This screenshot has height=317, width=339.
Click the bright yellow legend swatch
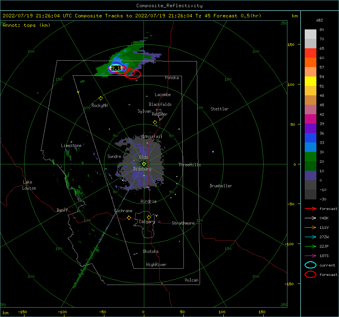click(x=310, y=81)
